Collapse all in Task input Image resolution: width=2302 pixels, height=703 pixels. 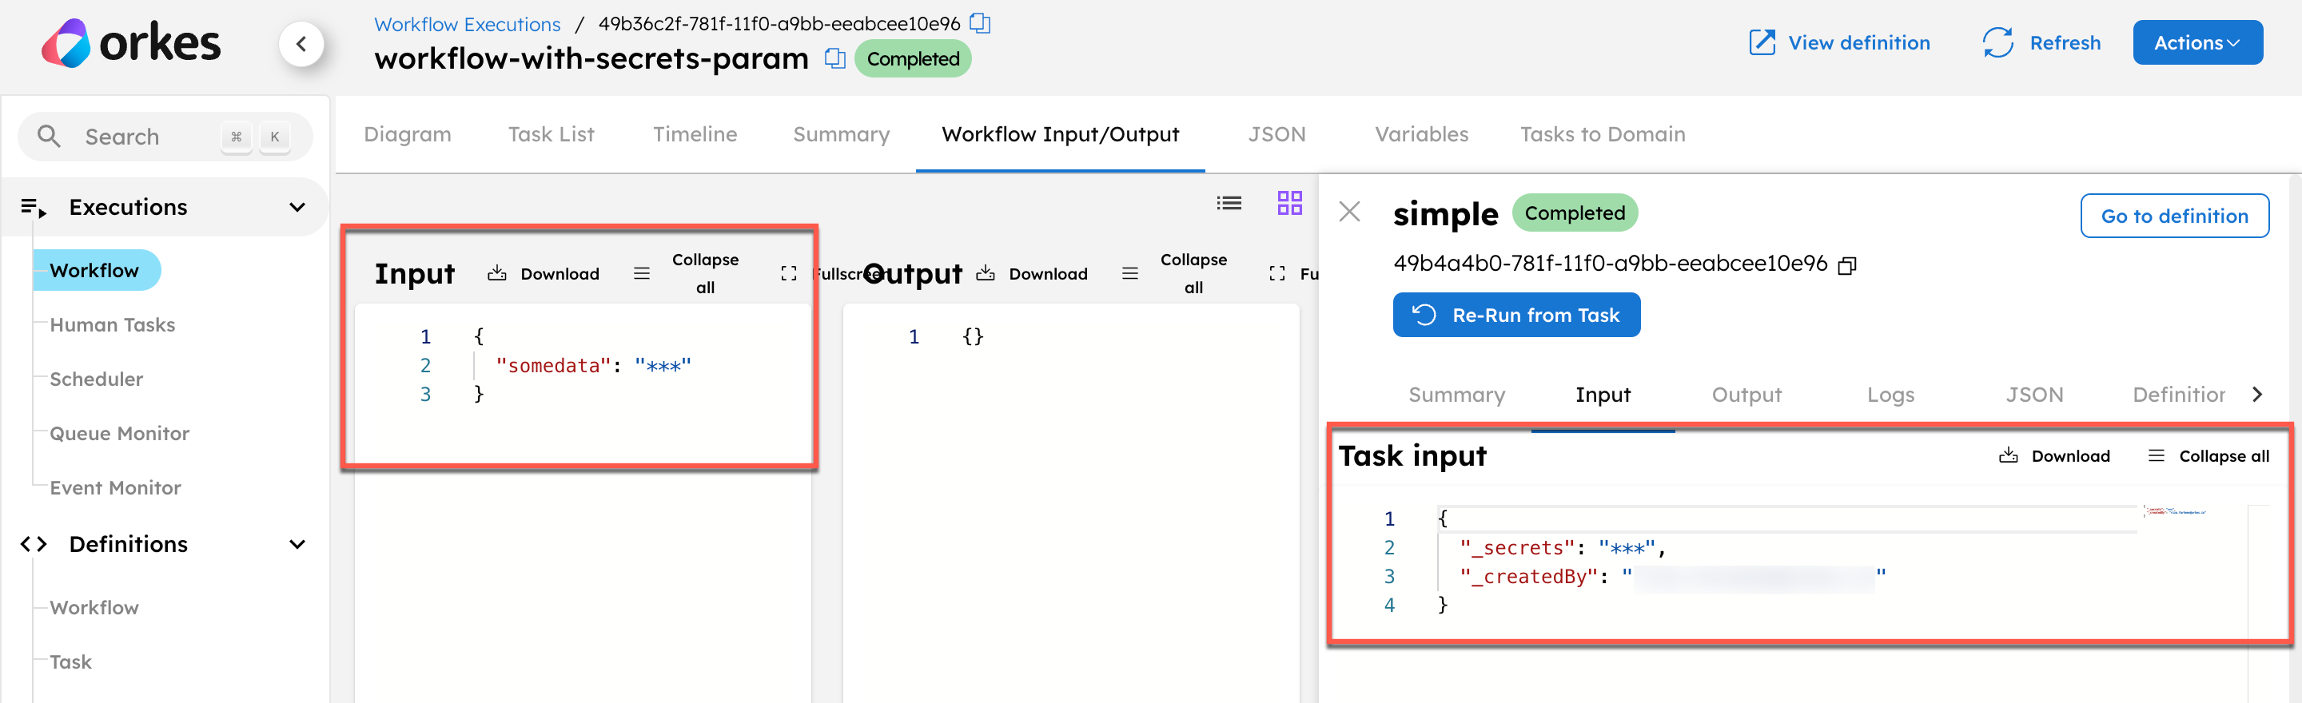point(2209,456)
